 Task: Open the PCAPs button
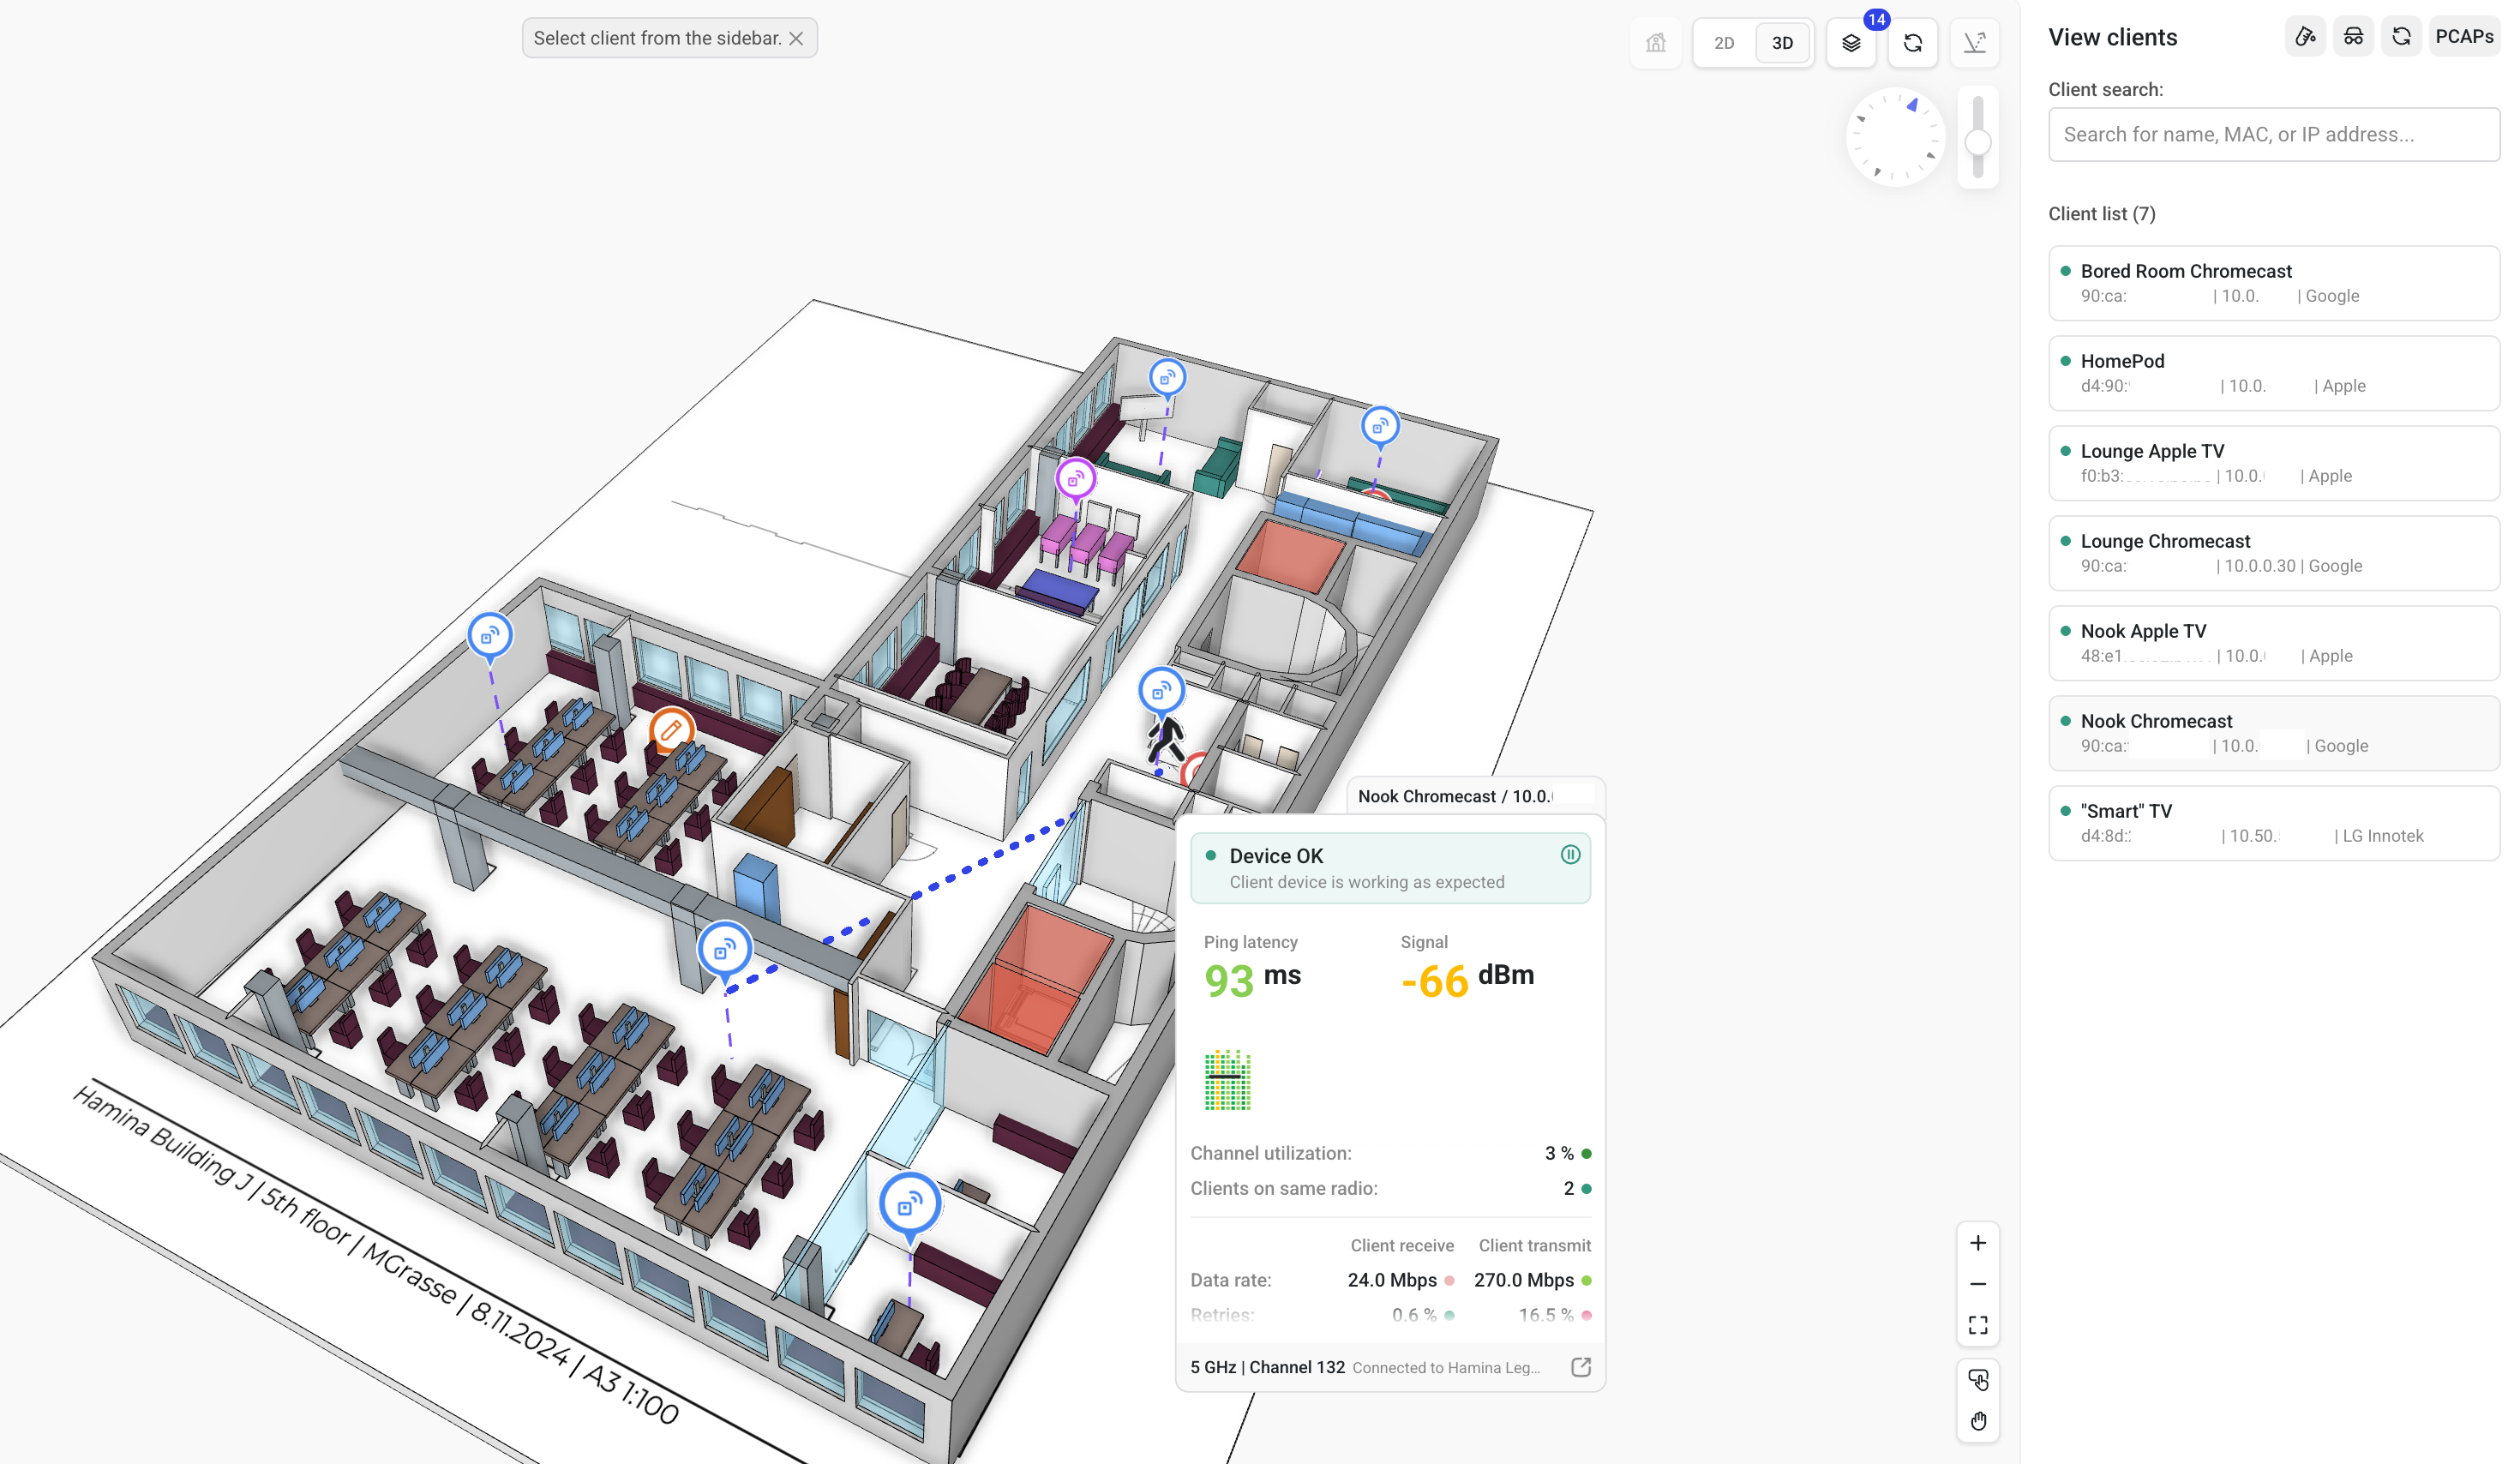click(x=2464, y=37)
